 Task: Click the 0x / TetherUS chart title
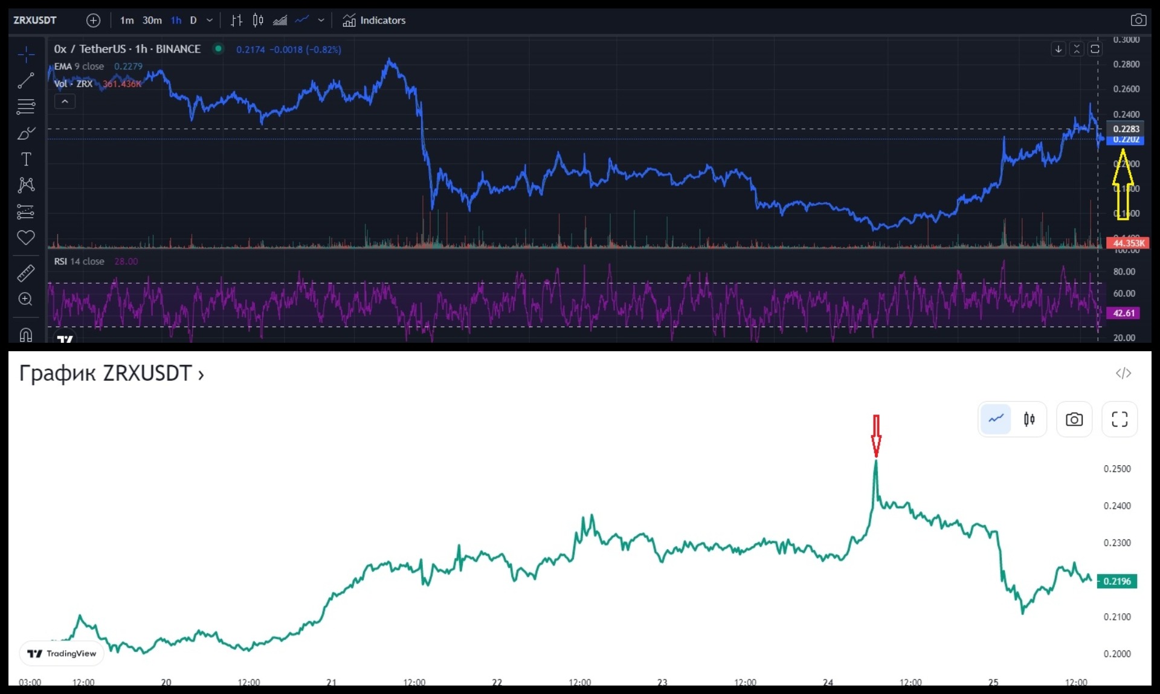tap(127, 49)
